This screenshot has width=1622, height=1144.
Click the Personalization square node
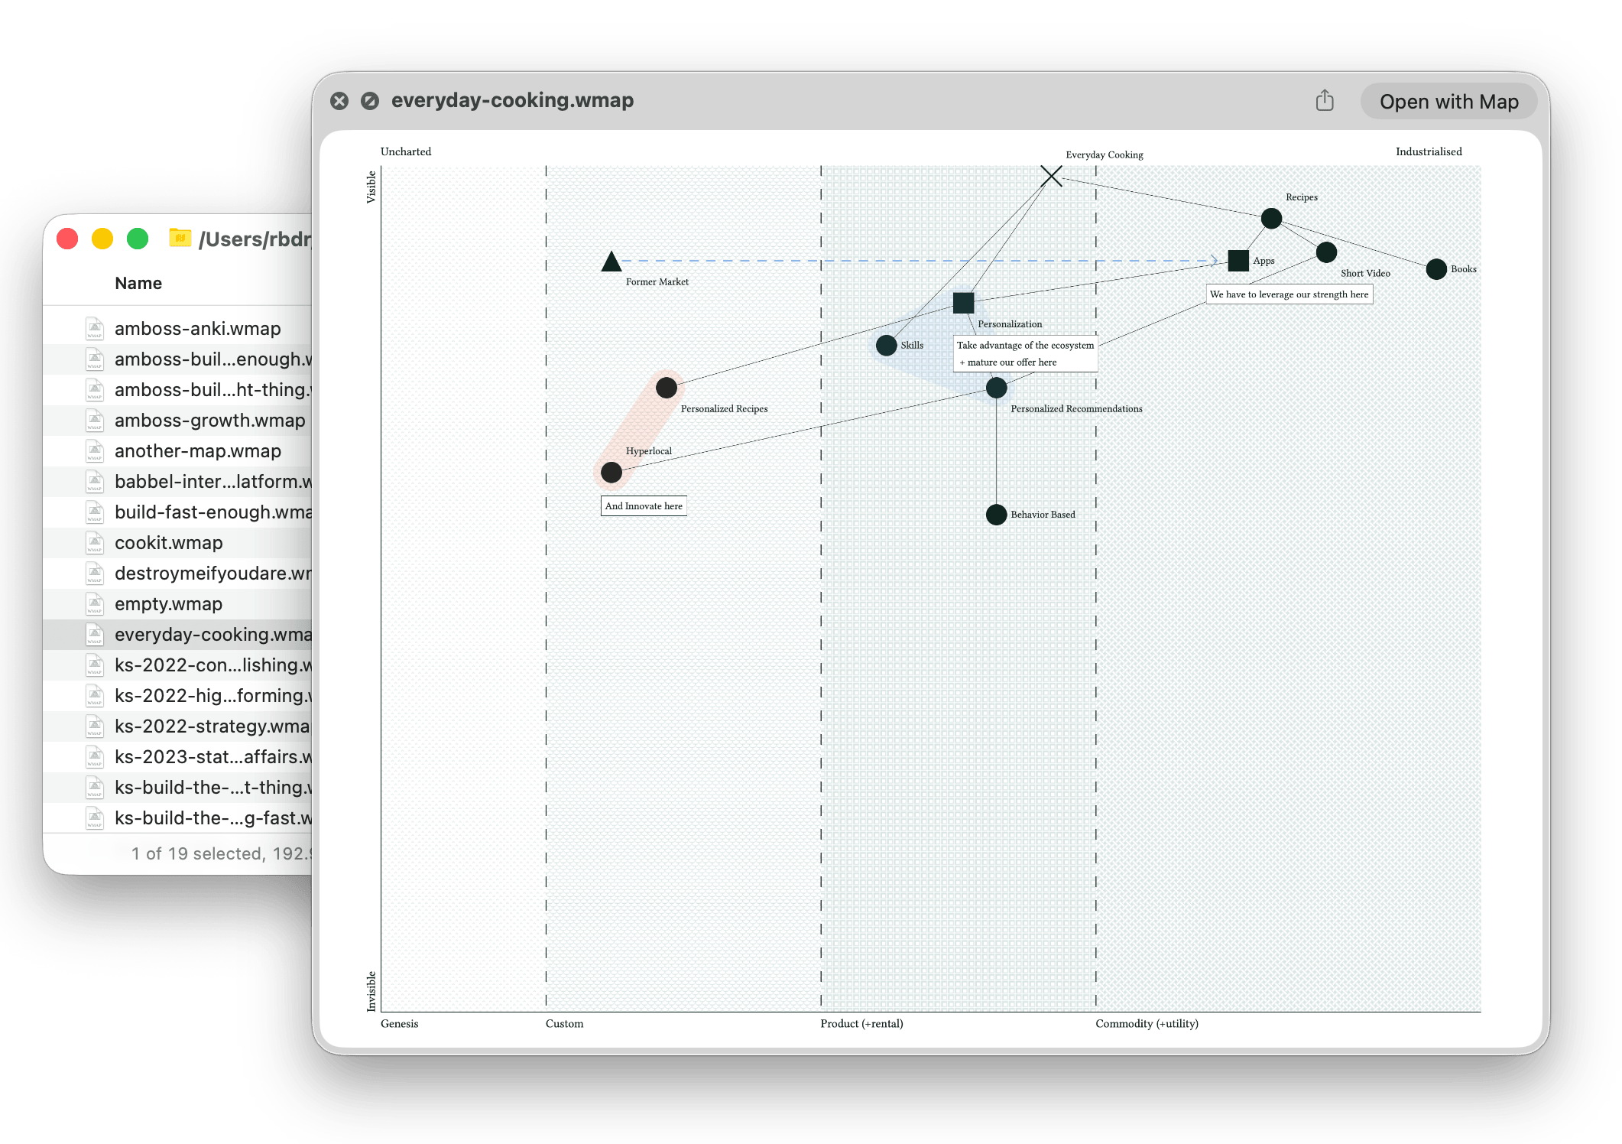click(x=963, y=303)
